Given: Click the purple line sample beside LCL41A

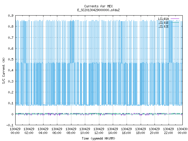Looking at the screenshot, I should click(x=175, y=19).
